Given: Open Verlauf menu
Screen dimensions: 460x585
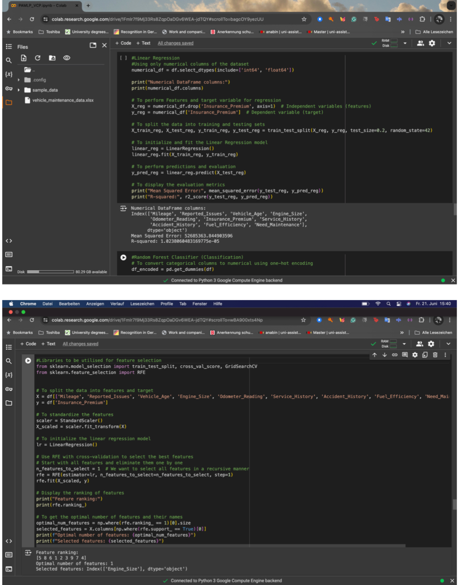Looking at the screenshot, I should [x=117, y=304].
